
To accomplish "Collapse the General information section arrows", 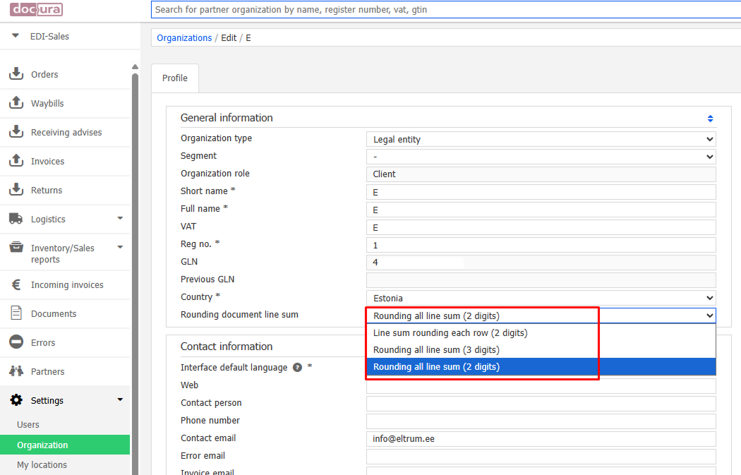I will pos(710,119).
